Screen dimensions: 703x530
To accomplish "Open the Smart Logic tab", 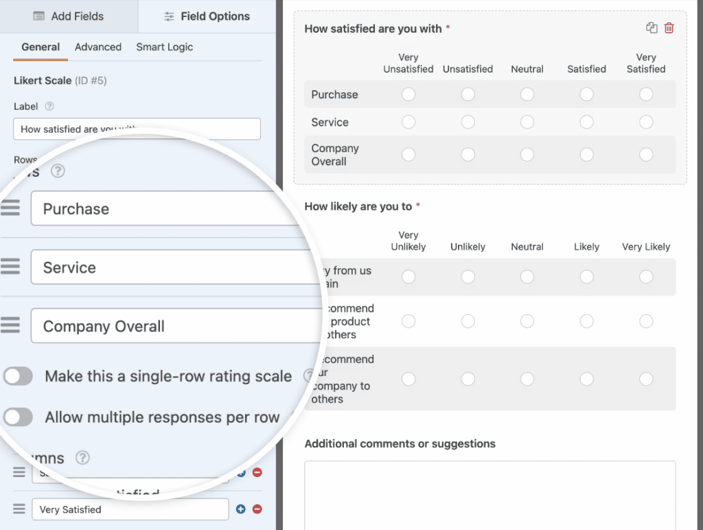I will click(164, 47).
